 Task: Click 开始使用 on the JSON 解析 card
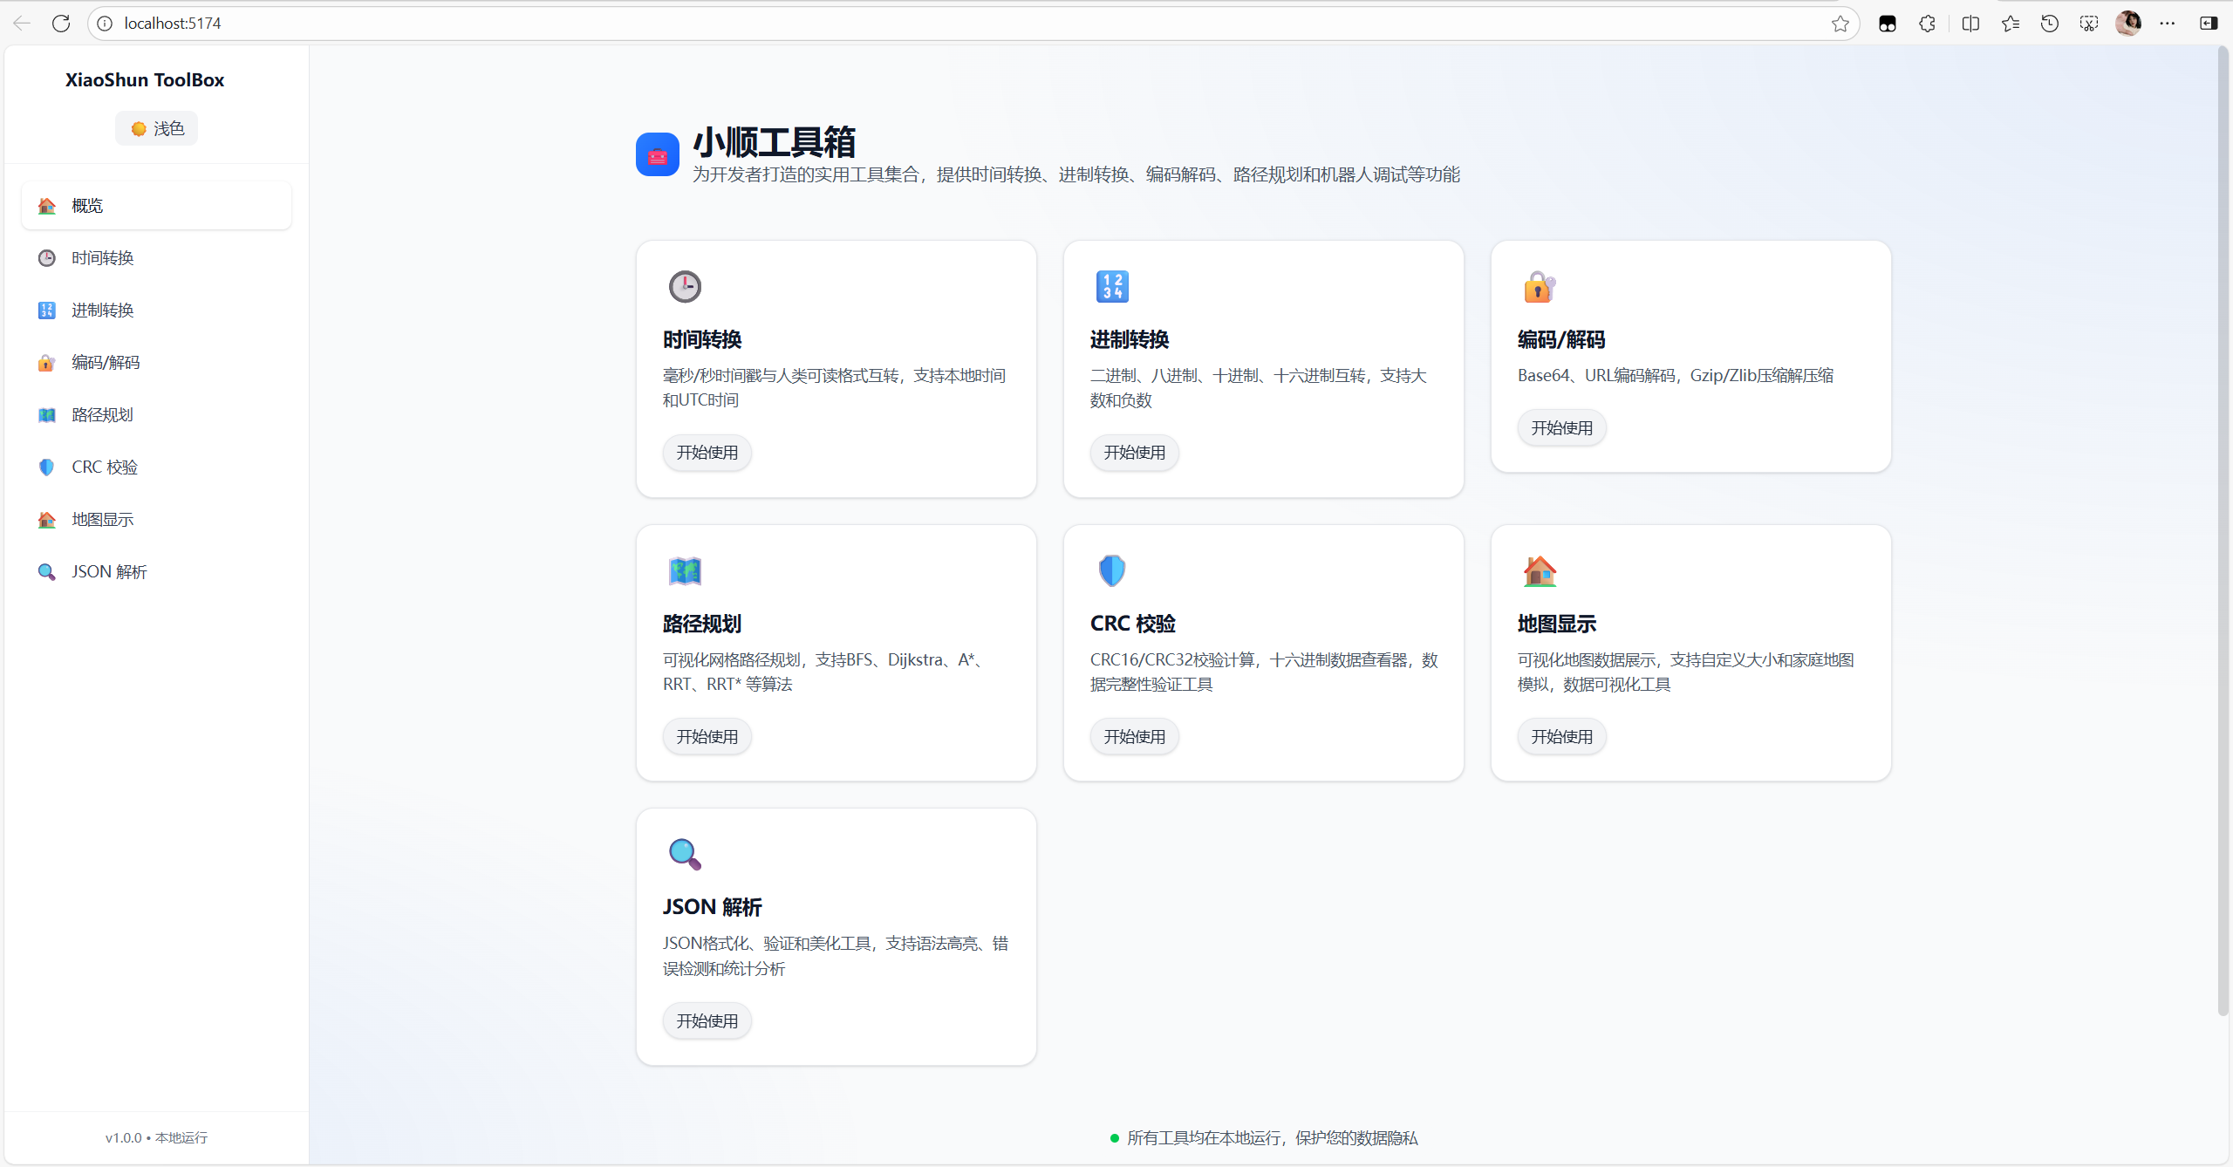[707, 1021]
